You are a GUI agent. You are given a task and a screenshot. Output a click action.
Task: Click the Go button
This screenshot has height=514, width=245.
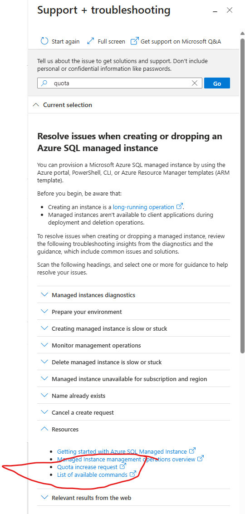(x=217, y=83)
